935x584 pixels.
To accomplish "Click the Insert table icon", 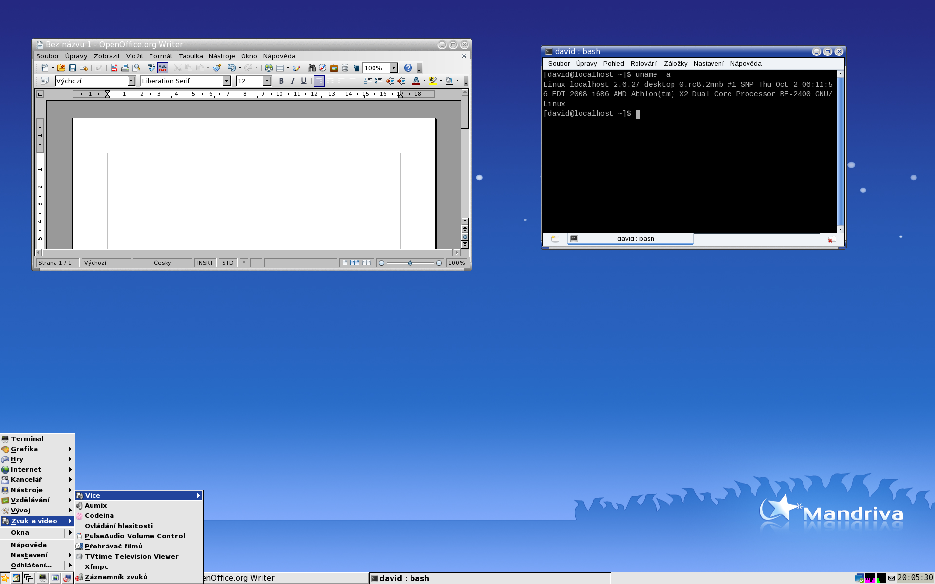I will tap(280, 68).
